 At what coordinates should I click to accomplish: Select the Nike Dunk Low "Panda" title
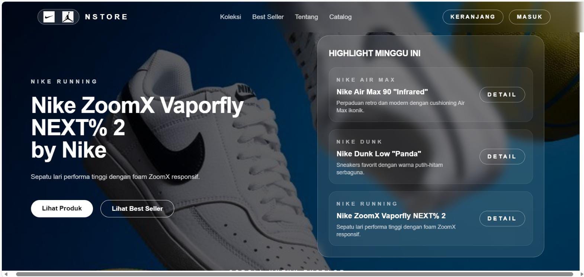pyautogui.click(x=379, y=154)
